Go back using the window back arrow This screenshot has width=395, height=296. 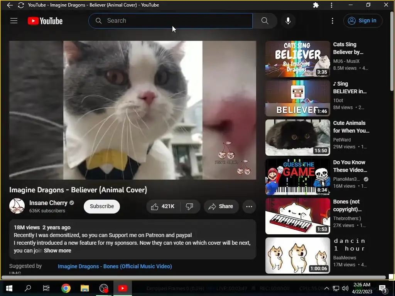point(10,5)
